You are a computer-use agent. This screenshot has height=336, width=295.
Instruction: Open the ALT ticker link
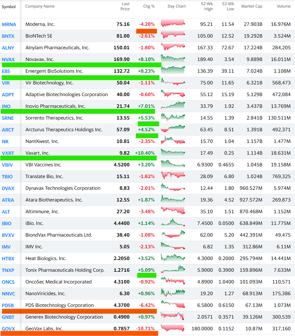6,212
